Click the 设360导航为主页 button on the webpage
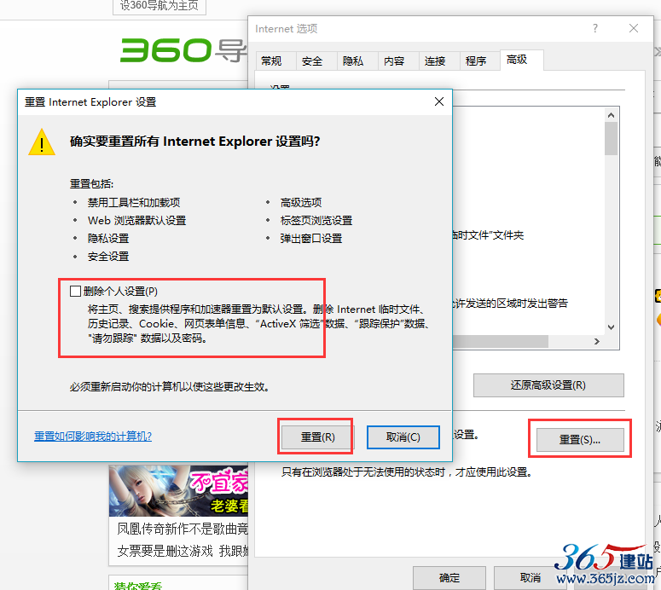 tap(159, 6)
